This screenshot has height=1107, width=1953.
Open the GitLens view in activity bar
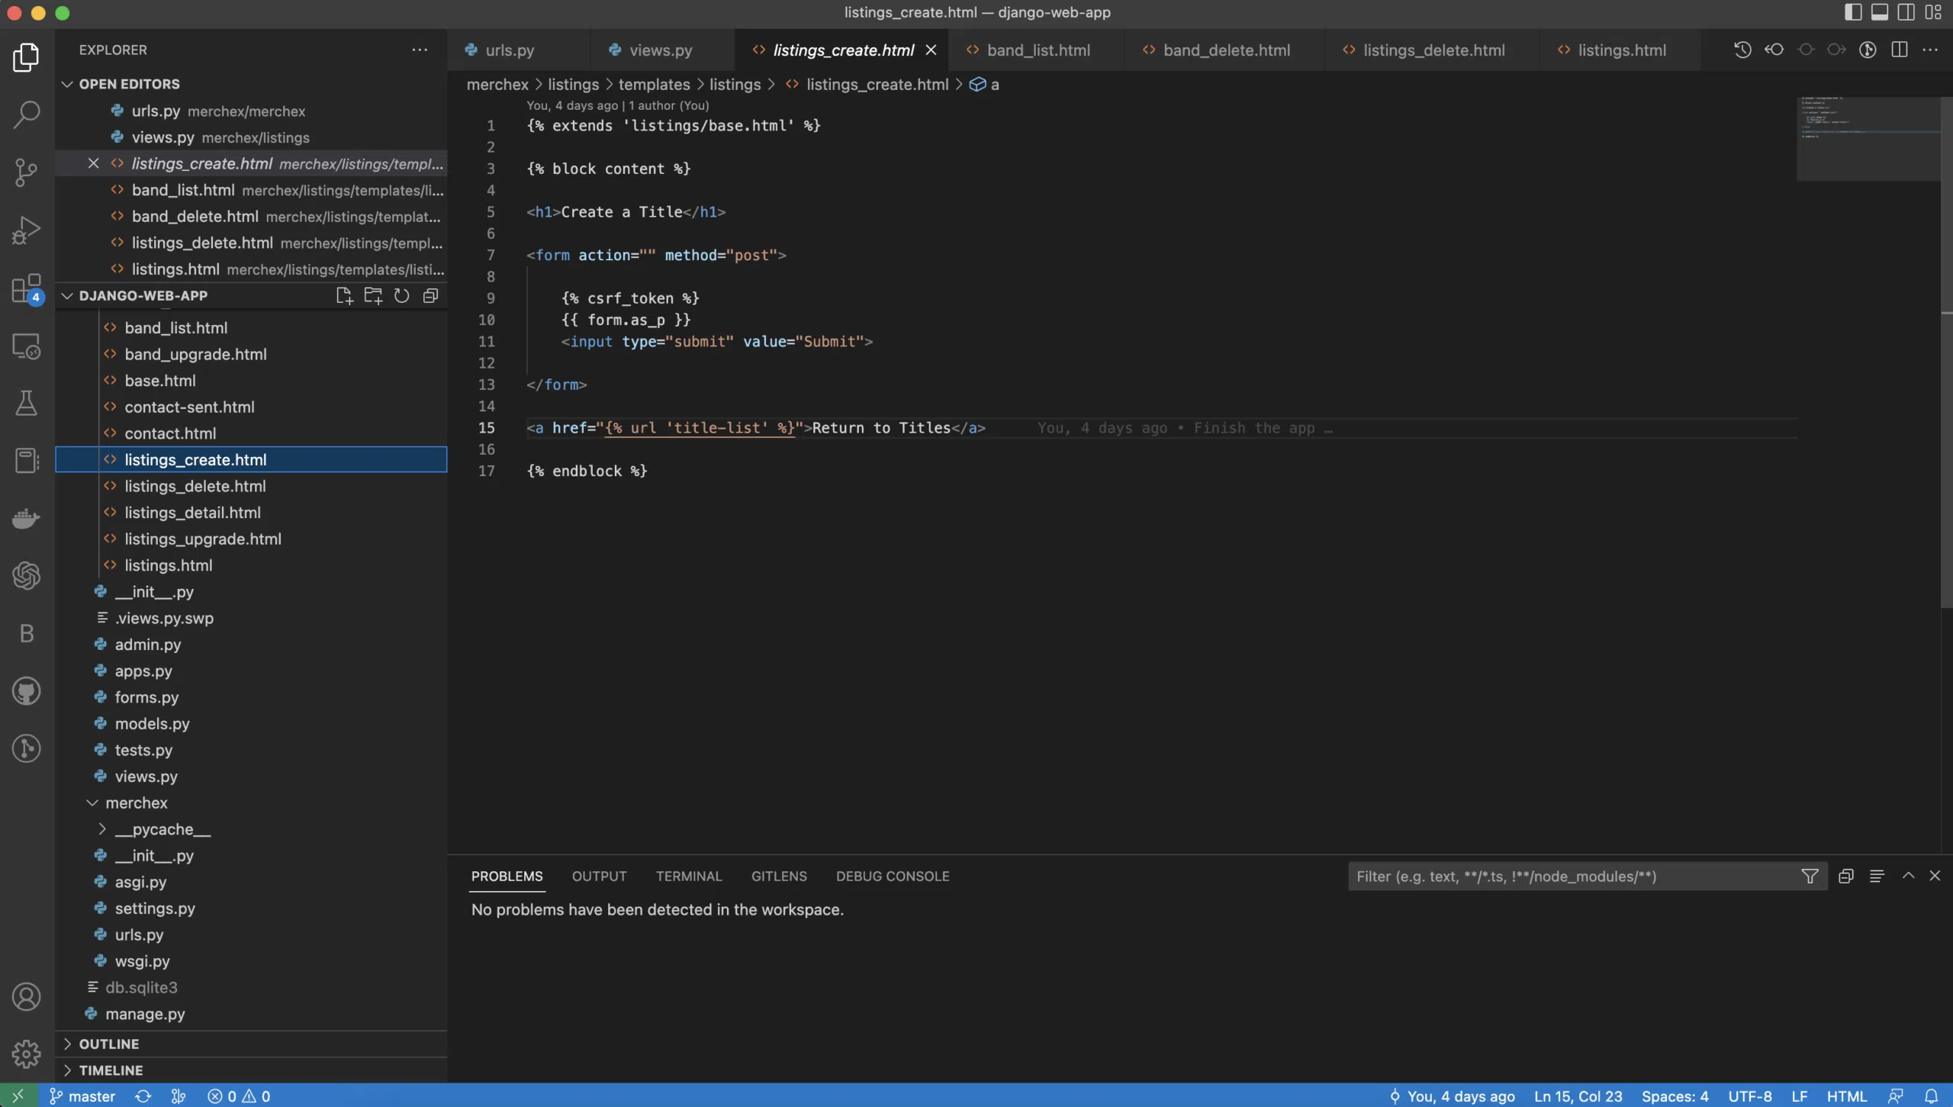pos(27,748)
